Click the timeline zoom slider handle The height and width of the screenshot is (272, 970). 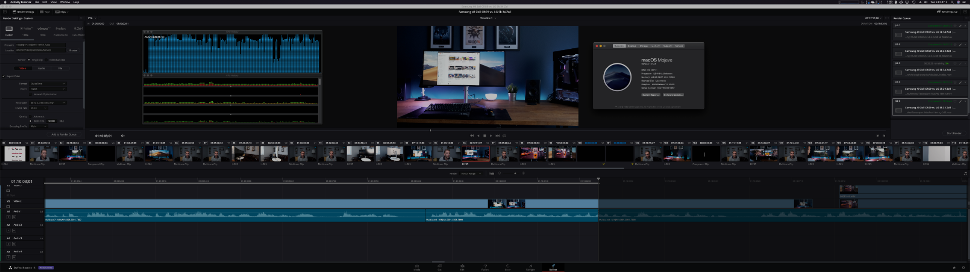515,173
